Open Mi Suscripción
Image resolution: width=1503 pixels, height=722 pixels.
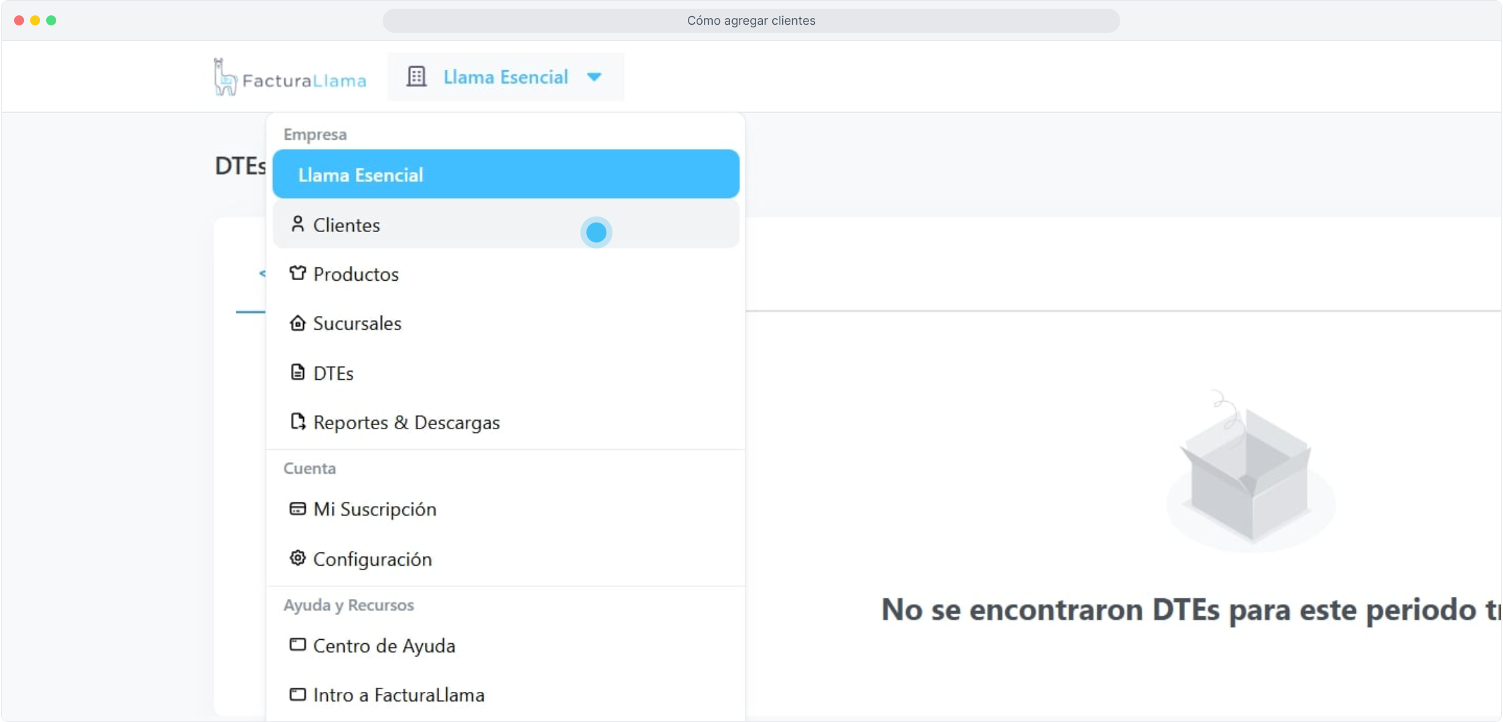tap(374, 509)
